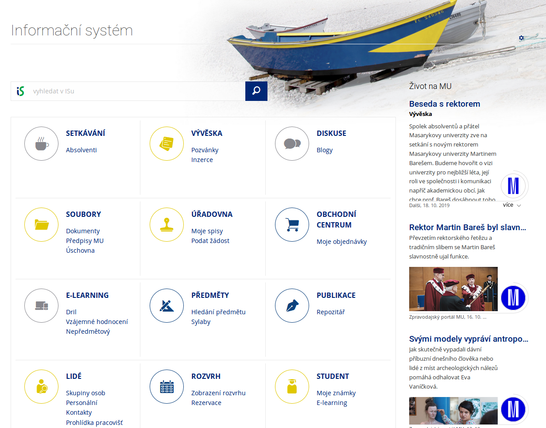Click the "Podat žádost" link
The width and height of the screenshot is (546, 428).
[210, 241]
